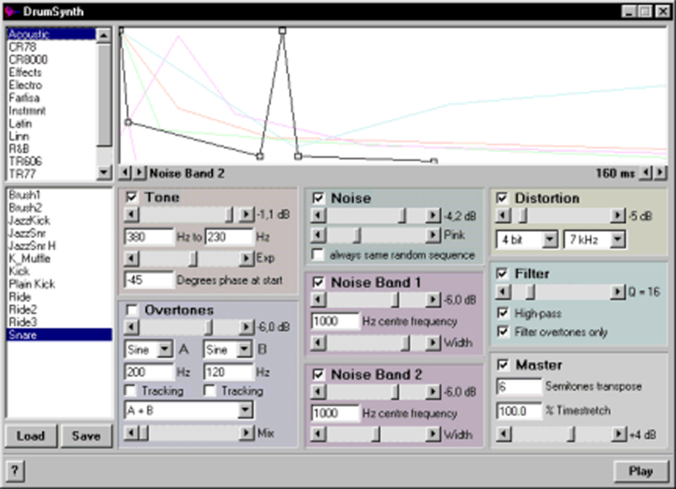676x489 pixels.
Task: Disable the Distortion checkbox
Action: (x=502, y=198)
